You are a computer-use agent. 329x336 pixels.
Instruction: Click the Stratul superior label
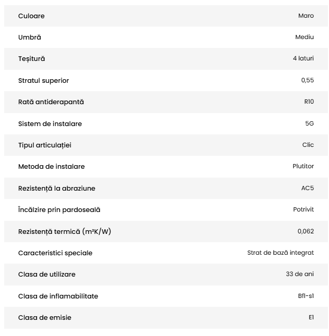click(43, 81)
